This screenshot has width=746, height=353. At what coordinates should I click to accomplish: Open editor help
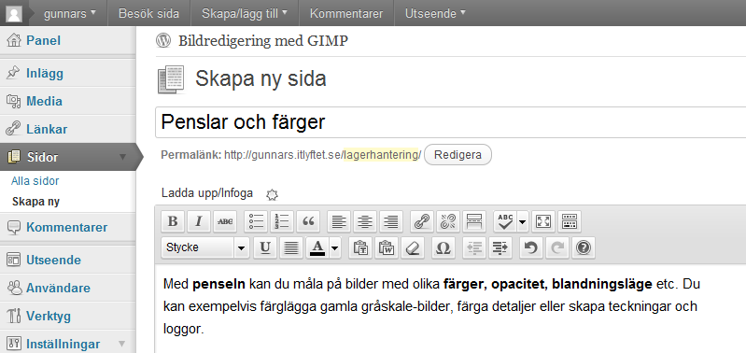584,247
